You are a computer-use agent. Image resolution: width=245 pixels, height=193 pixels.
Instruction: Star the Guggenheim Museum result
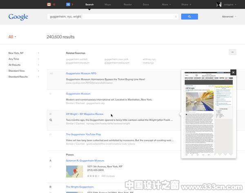(51, 94)
